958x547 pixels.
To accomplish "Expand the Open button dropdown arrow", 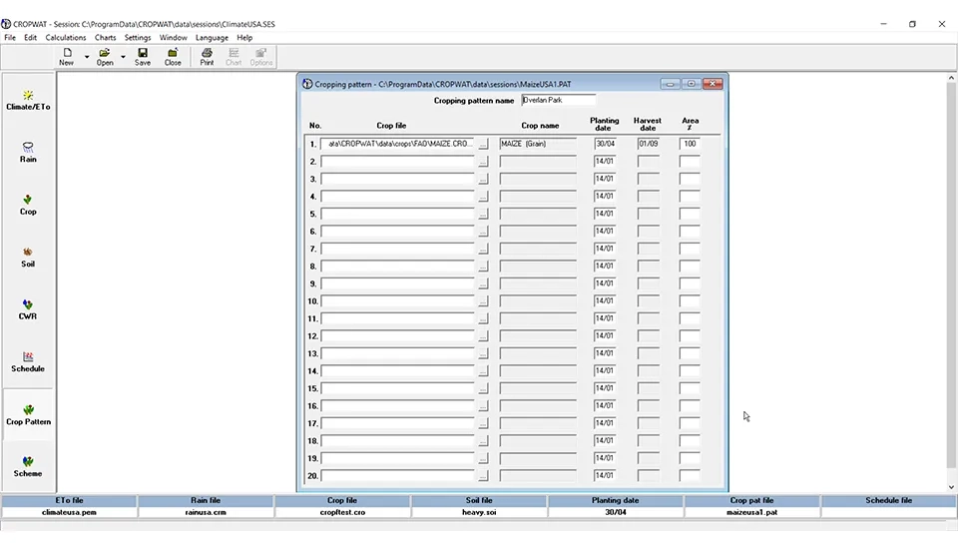I will coord(124,57).
